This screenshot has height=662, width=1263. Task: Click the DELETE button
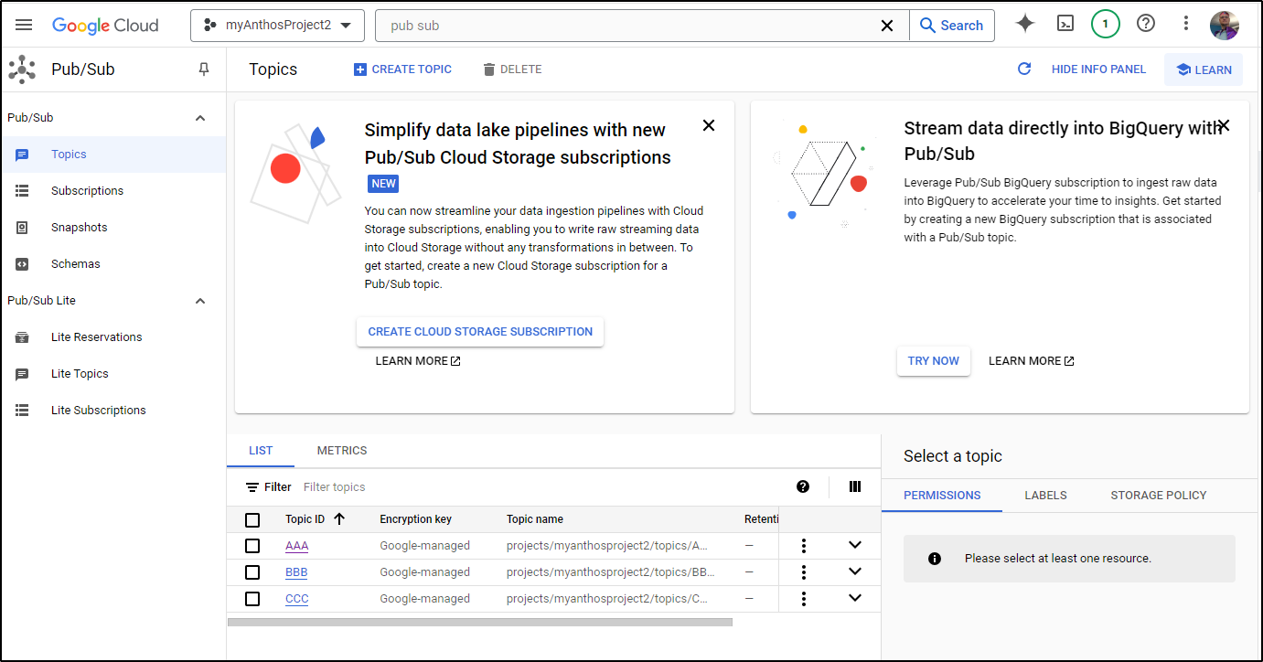click(x=512, y=69)
